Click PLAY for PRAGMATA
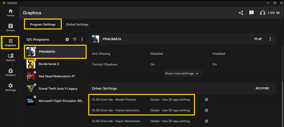 tap(258, 39)
